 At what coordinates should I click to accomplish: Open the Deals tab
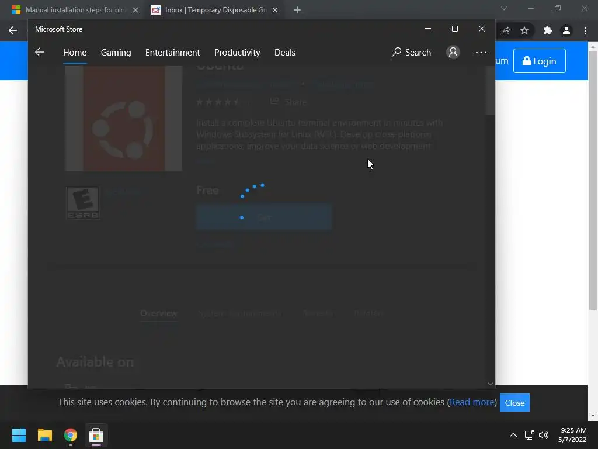(285, 52)
